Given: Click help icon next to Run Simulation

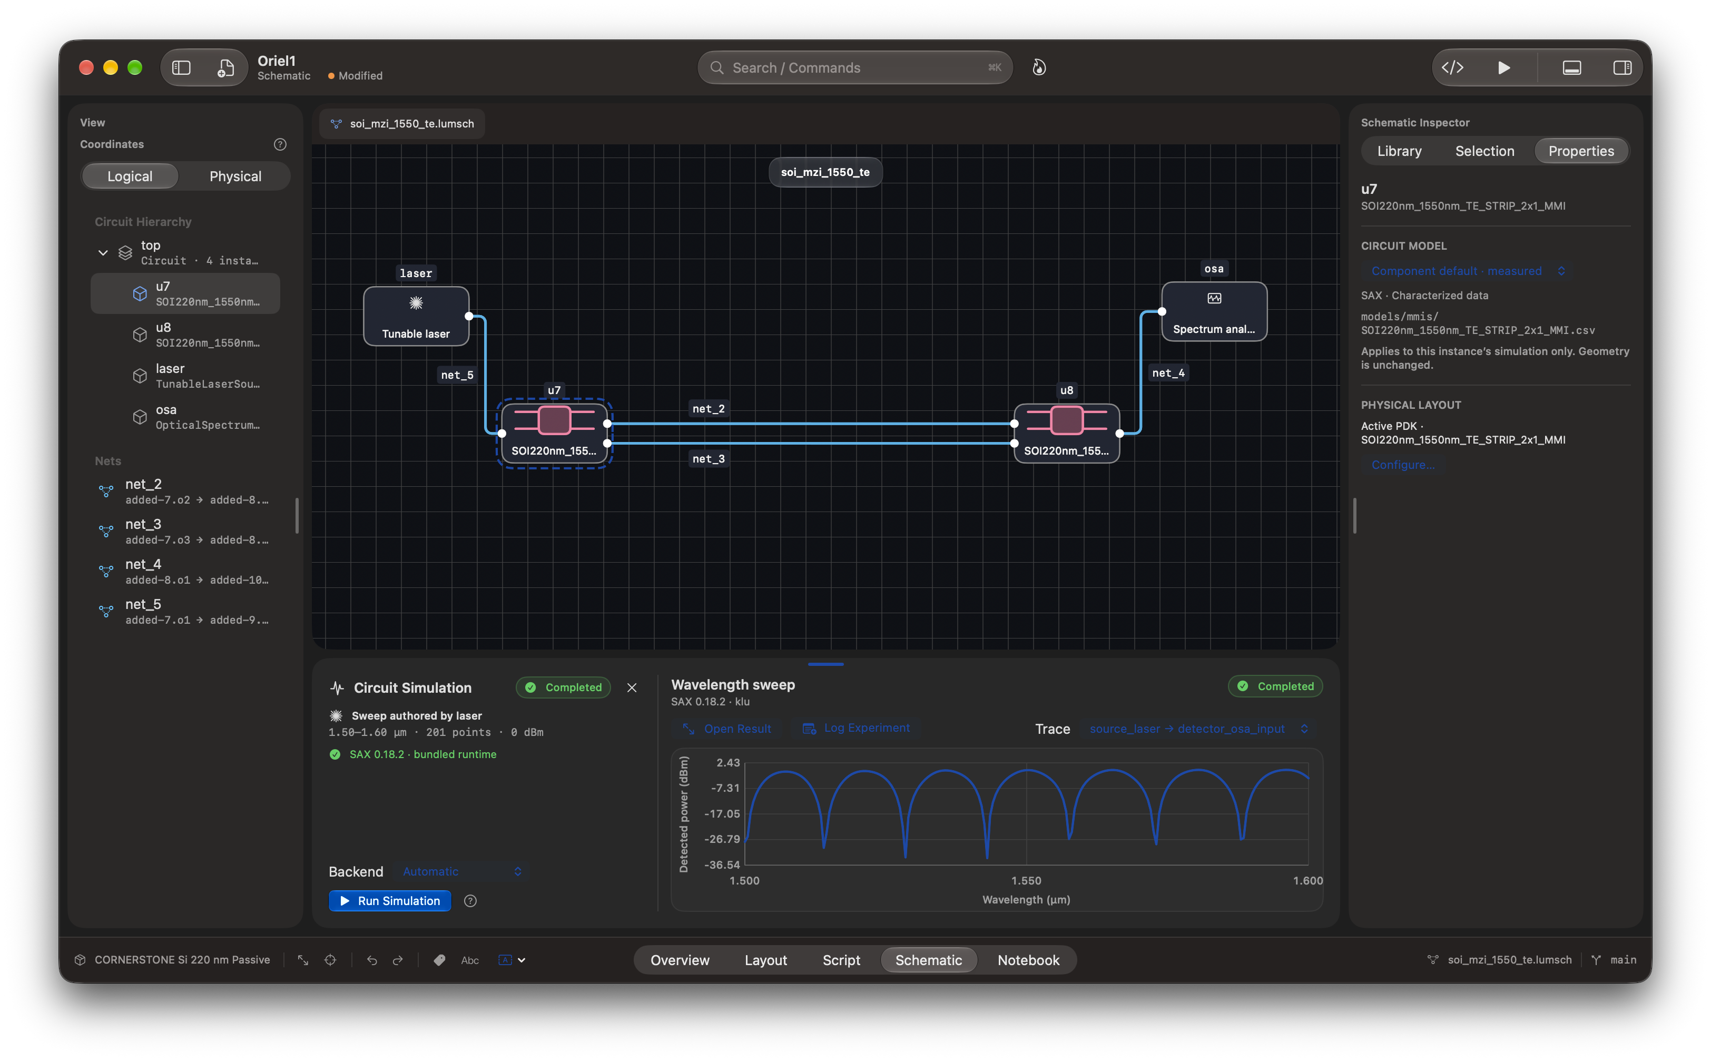Looking at the screenshot, I should coord(471,901).
